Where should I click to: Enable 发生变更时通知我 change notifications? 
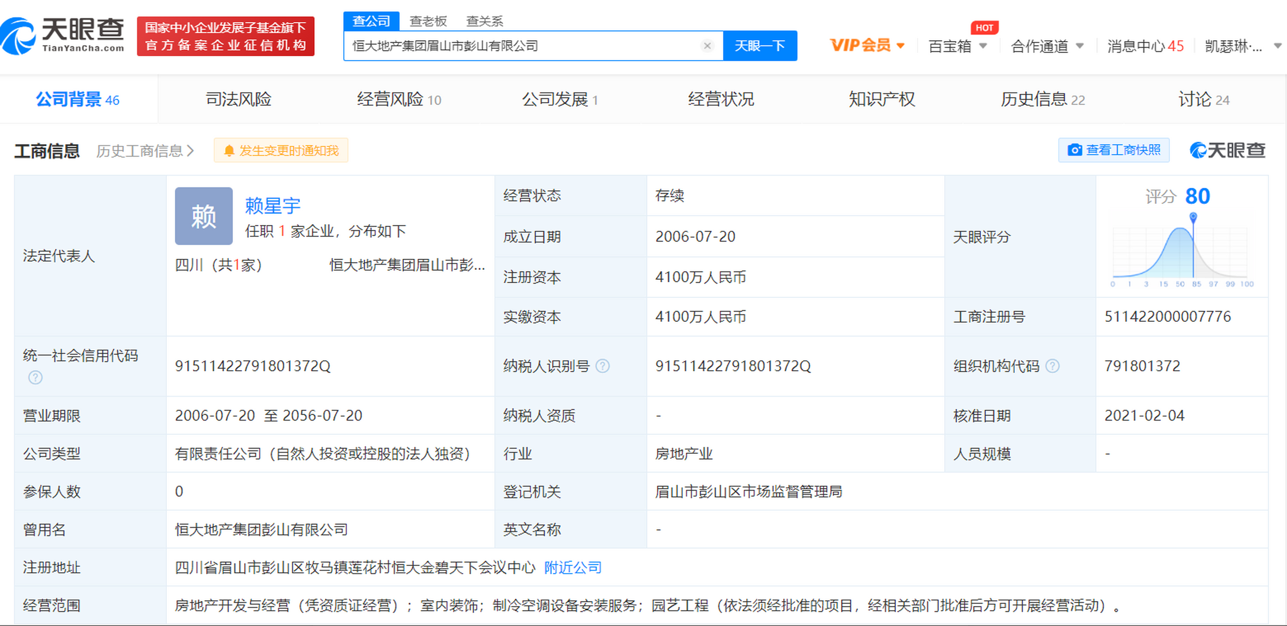(281, 150)
